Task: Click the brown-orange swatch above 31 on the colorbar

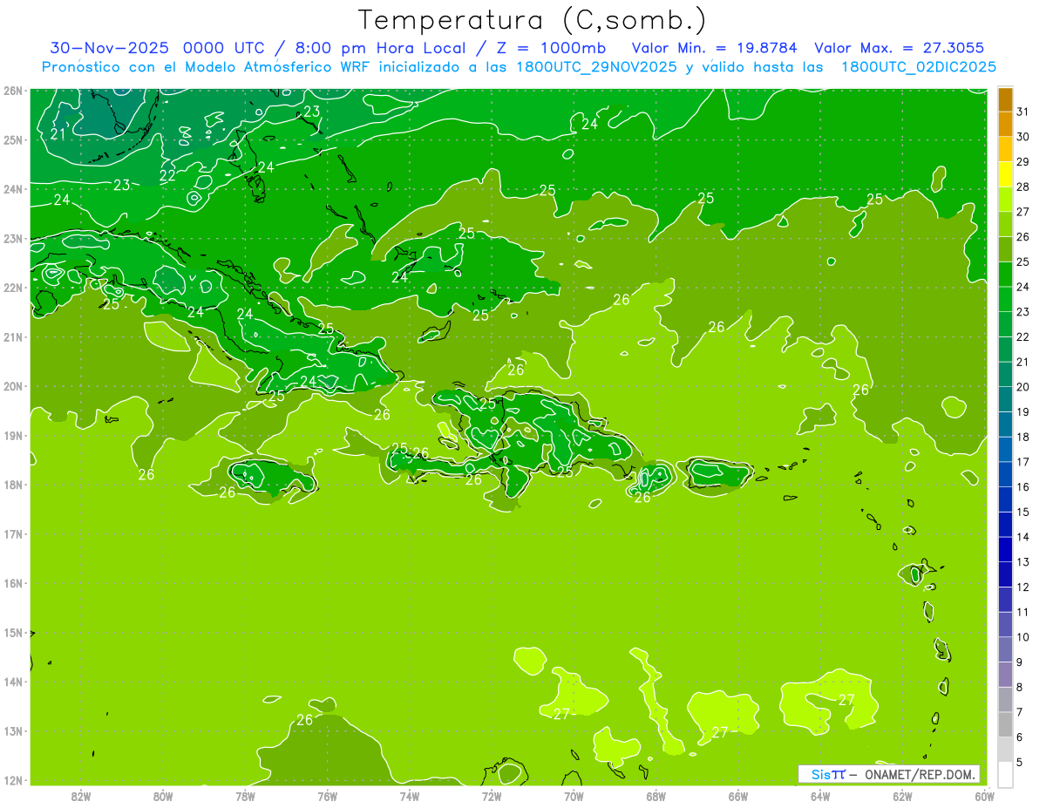Action: pos(1005,99)
